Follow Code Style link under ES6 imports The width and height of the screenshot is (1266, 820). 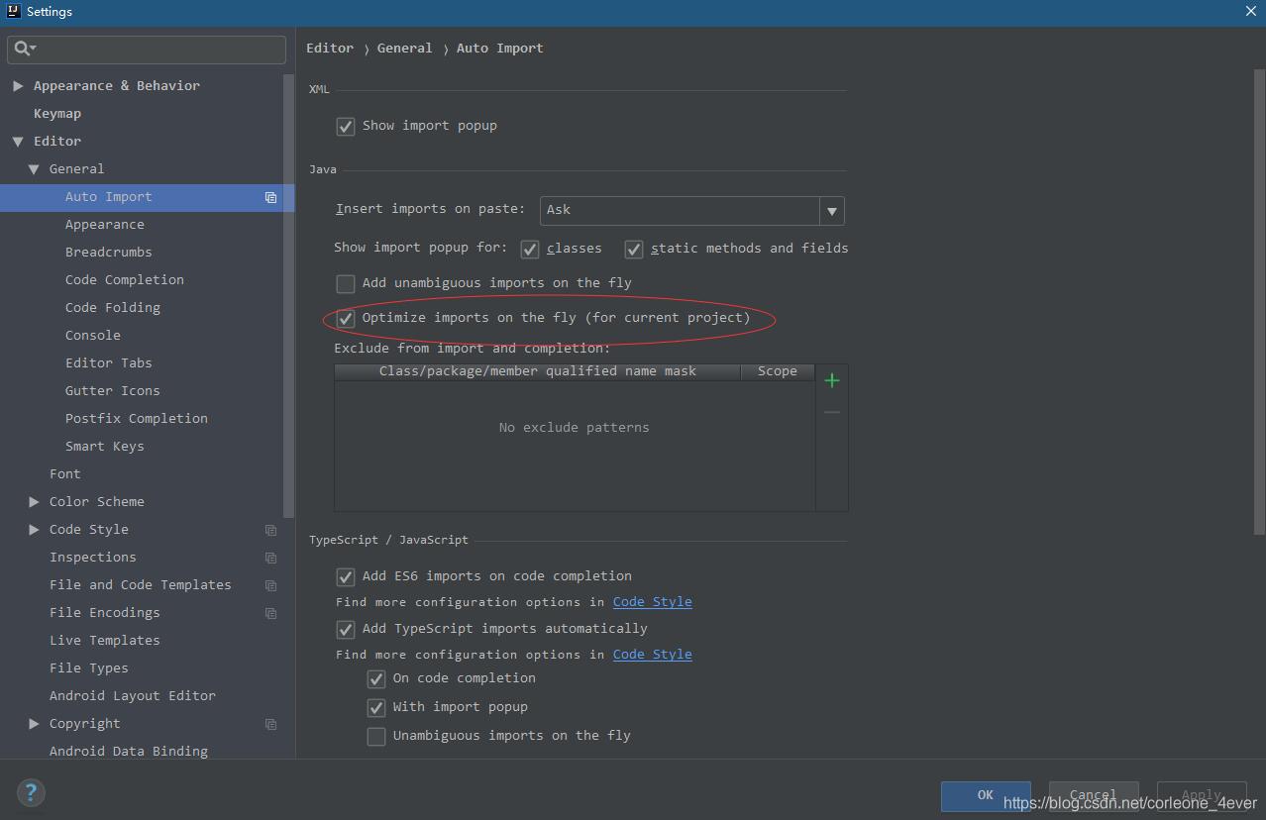pyautogui.click(x=652, y=602)
